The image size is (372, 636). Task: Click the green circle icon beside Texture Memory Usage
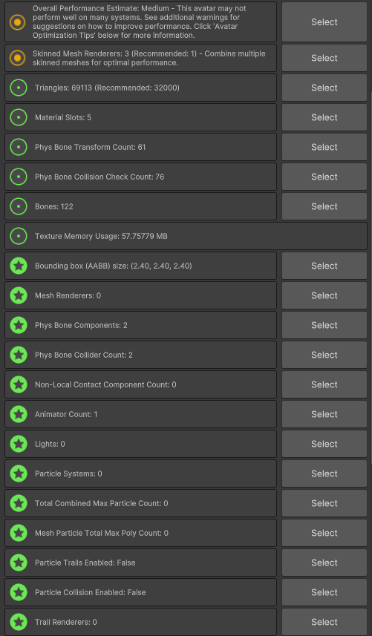(19, 236)
